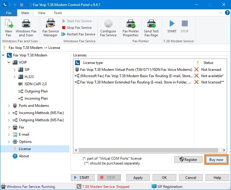The width and height of the screenshot is (231, 190).
Task: Click the License type column header
Action: 133,63
